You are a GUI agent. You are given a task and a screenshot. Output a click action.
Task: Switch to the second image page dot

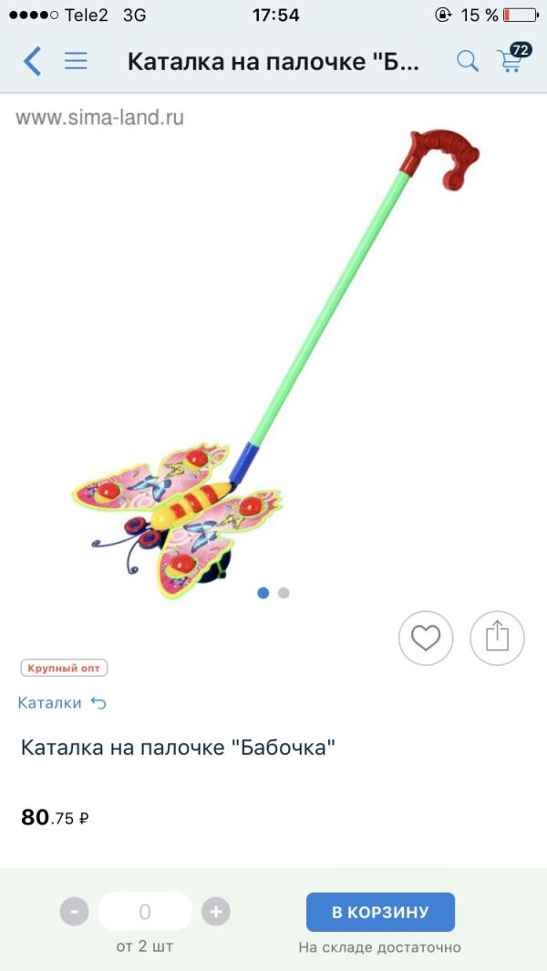coord(284,593)
